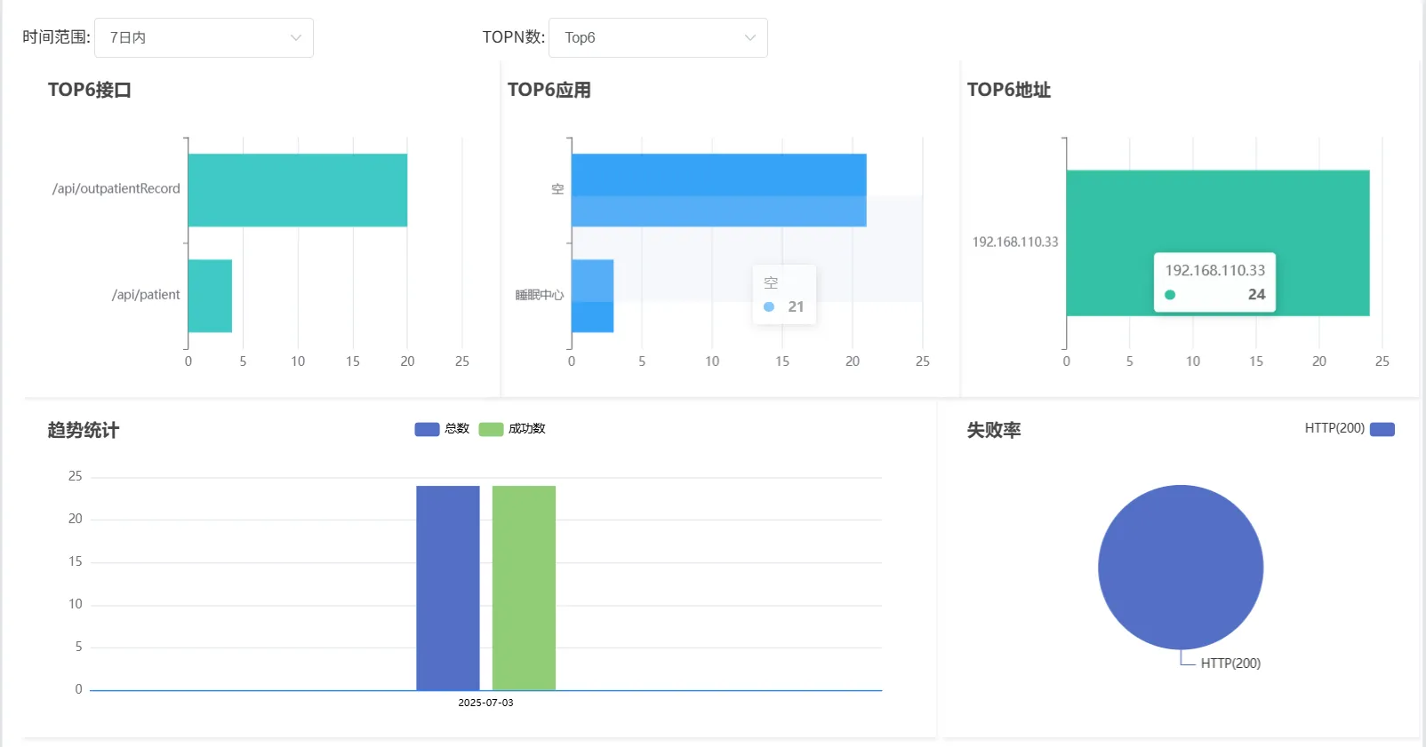This screenshot has height=747, width=1426.
Task: Click the 睡眠中心 bar in TOP6应用 chart
Action: click(x=592, y=296)
